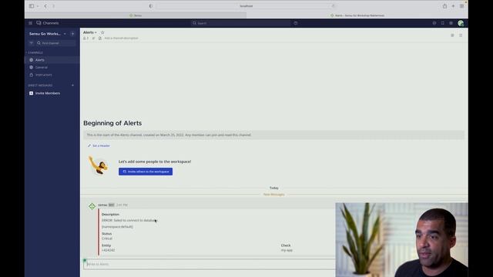Click the Beginning of Alerts heading

(x=112, y=123)
